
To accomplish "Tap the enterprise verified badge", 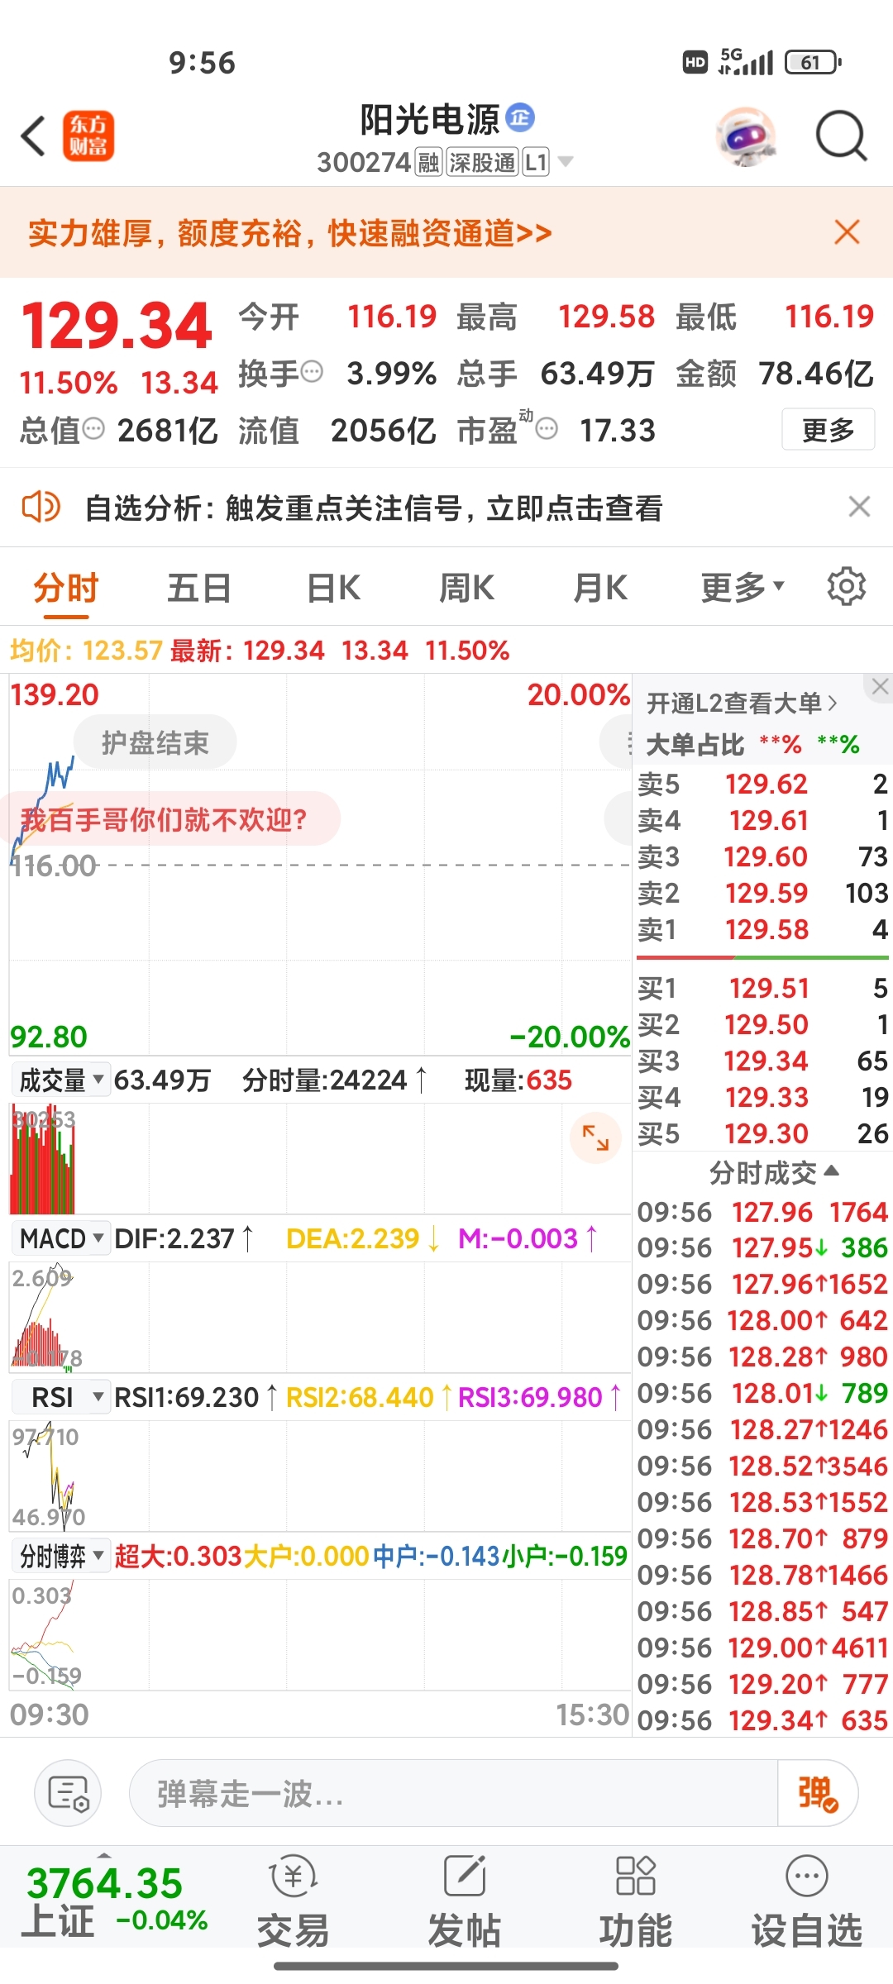I will coord(520,118).
